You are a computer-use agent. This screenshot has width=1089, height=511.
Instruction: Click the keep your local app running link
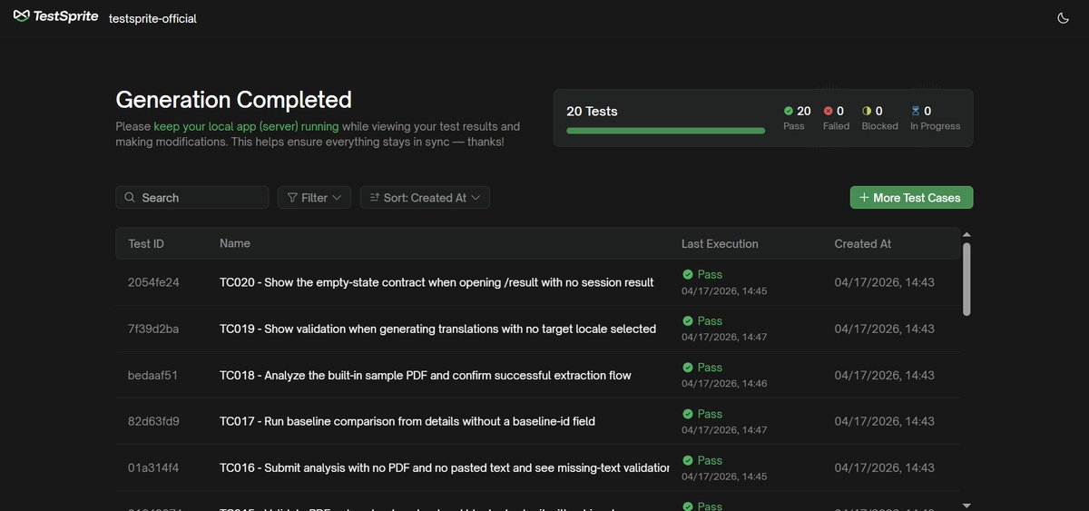coord(246,126)
